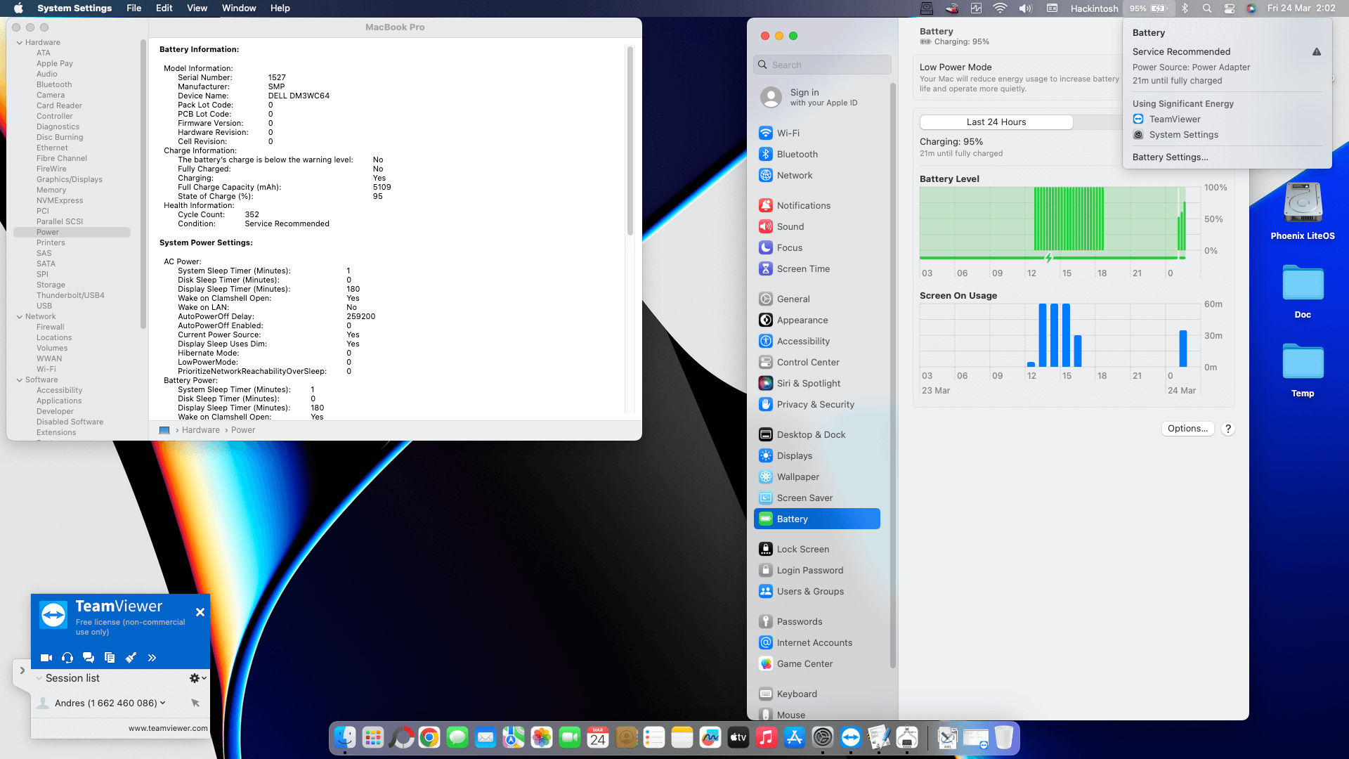This screenshot has height=759, width=1349.
Task: Open Users & Groups settings
Action: (x=816, y=591)
